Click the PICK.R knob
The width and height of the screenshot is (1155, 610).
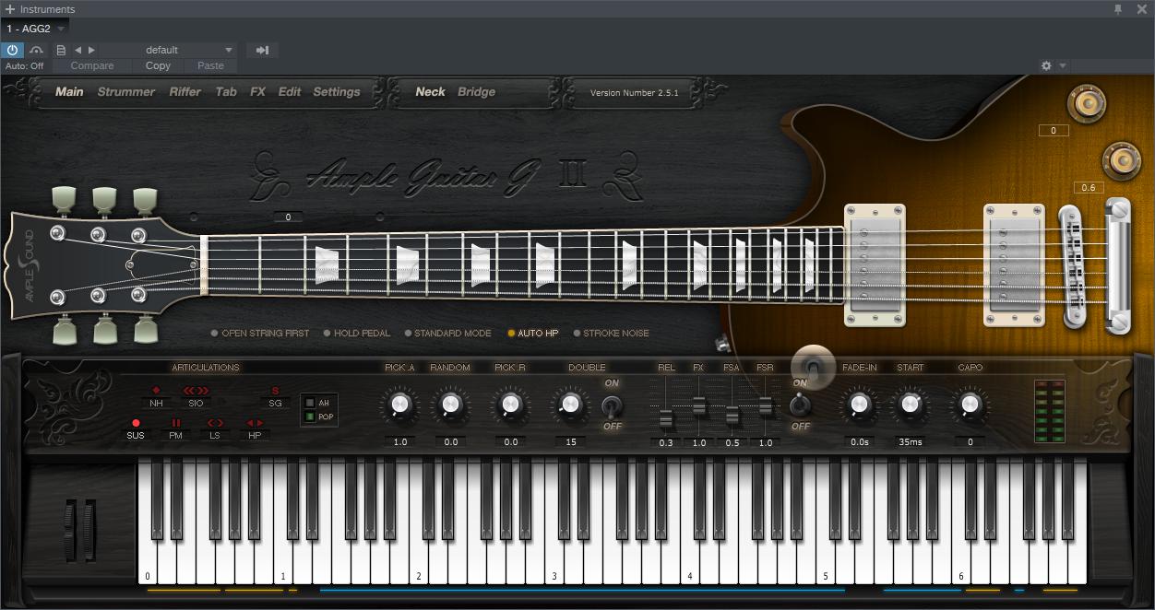pyautogui.click(x=510, y=405)
